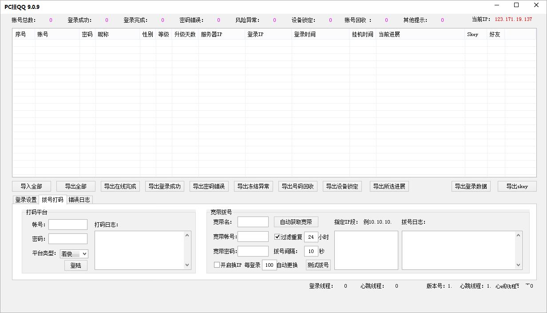Viewport: 547px width, 313px height.
Task: Click the 登陆 button
Action: click(76, 265)
